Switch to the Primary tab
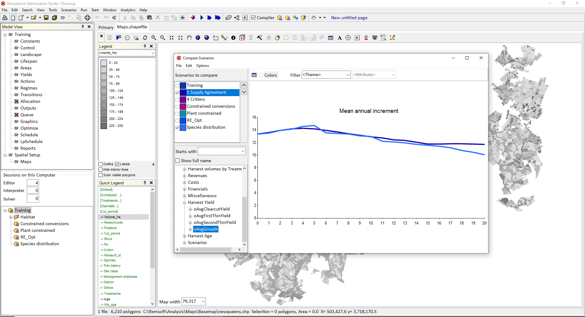This screenshot has height=317, width=585. (x=106, y=27)
